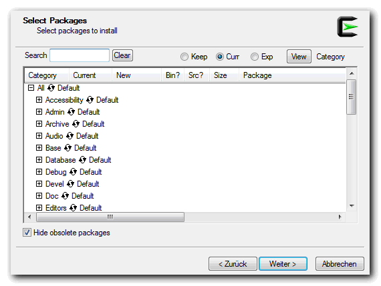
Task: Click the View button
Action: 299,57
